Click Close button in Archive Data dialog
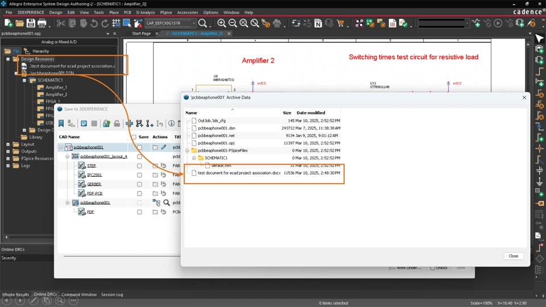The width and height of the screenshot is (546, 307). [513, 256]
